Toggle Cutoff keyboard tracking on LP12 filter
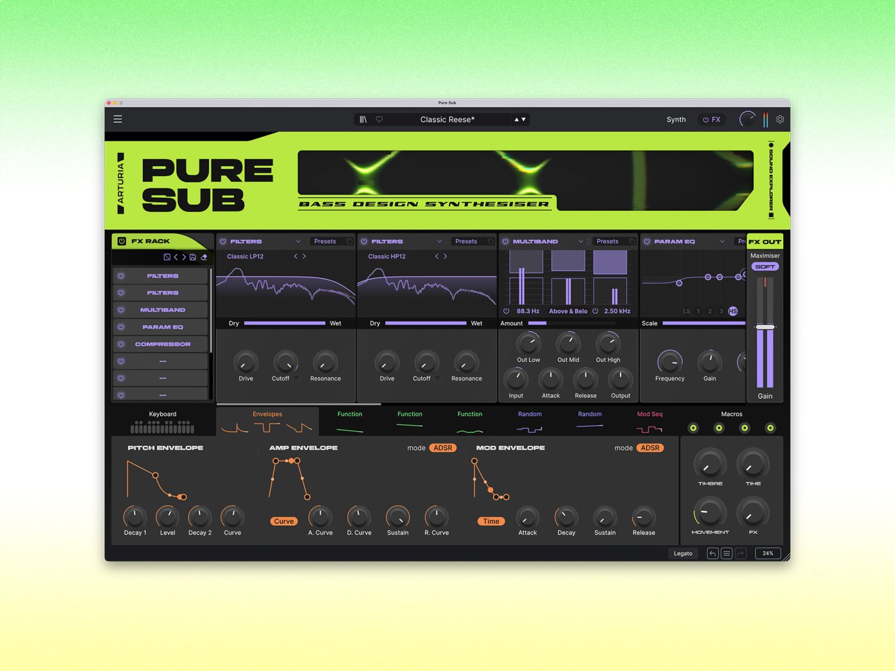 (x=297, y=379)
